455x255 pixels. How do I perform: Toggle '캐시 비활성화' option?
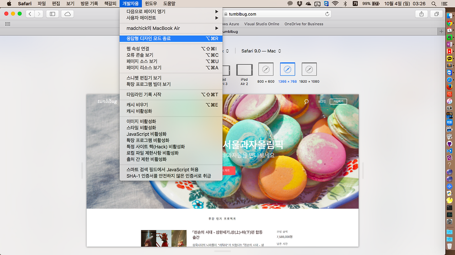[171, 111]
